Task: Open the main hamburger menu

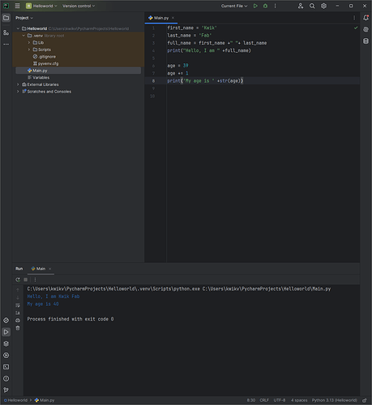Action: coord(18,6)
